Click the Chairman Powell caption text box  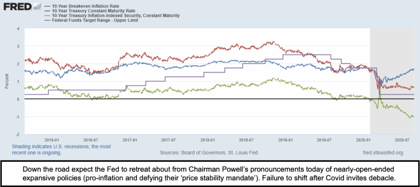[x=210, y=173]
